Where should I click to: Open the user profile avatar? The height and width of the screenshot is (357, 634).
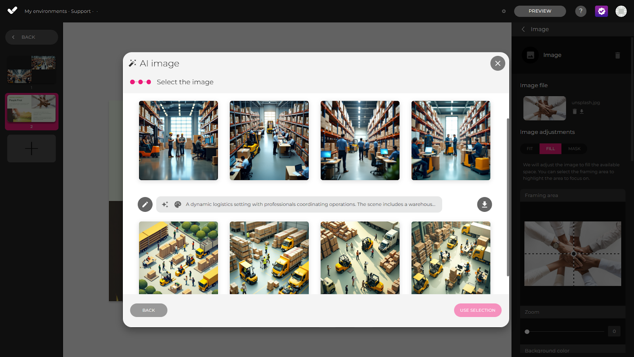tap(621, 11)
